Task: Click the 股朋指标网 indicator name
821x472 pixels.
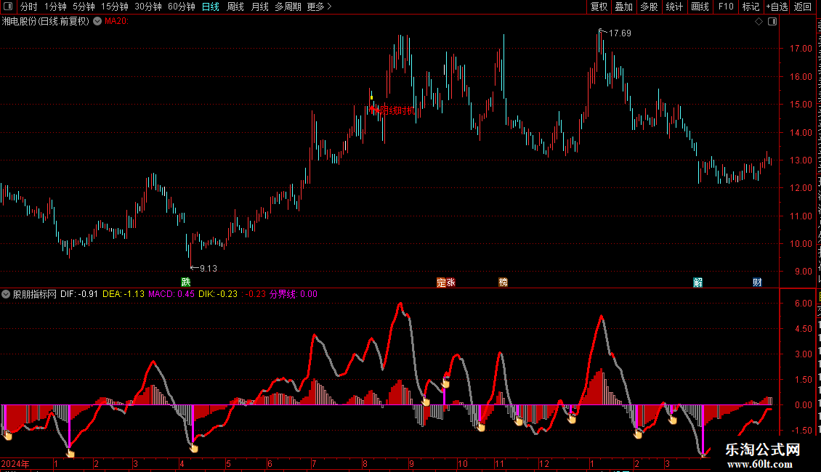Action: click(x=35, y=294)
